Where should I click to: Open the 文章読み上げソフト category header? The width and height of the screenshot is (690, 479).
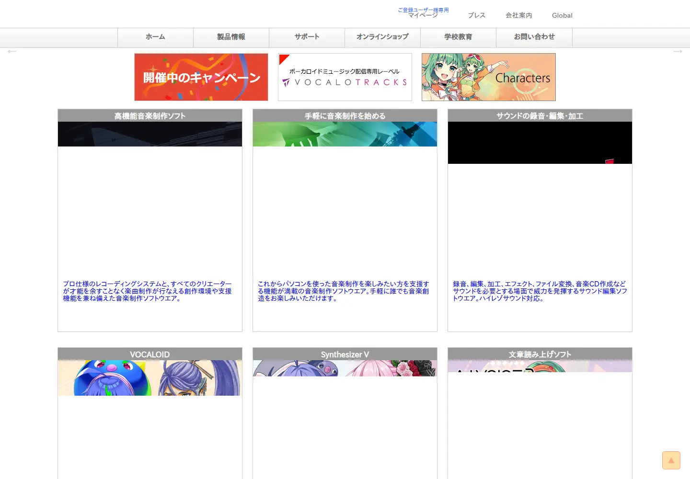(540, 354)
